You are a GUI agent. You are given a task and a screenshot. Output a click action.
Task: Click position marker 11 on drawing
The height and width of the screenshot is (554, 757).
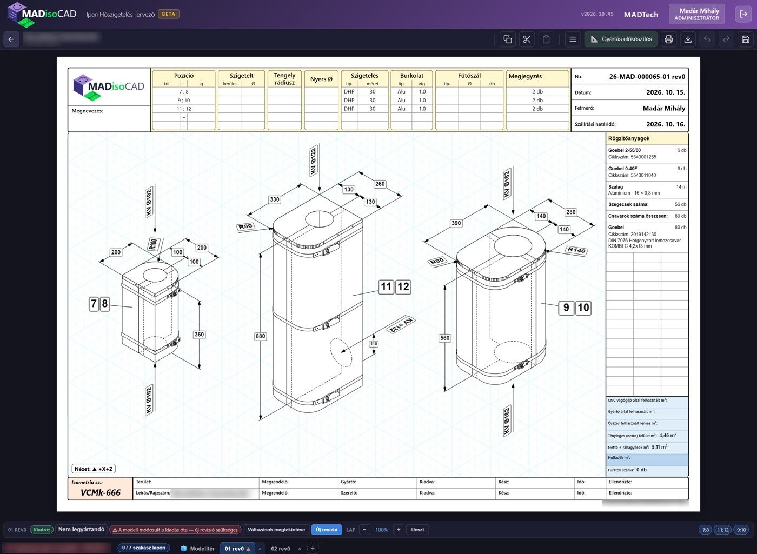coord(386,287)
